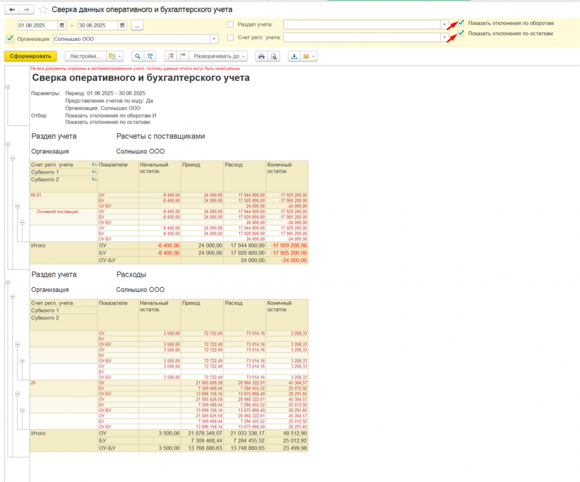The width and height of the screenshot is (580, 482).
Task: Open the Разворачивать до dropdown
Action: click(219, 56)
